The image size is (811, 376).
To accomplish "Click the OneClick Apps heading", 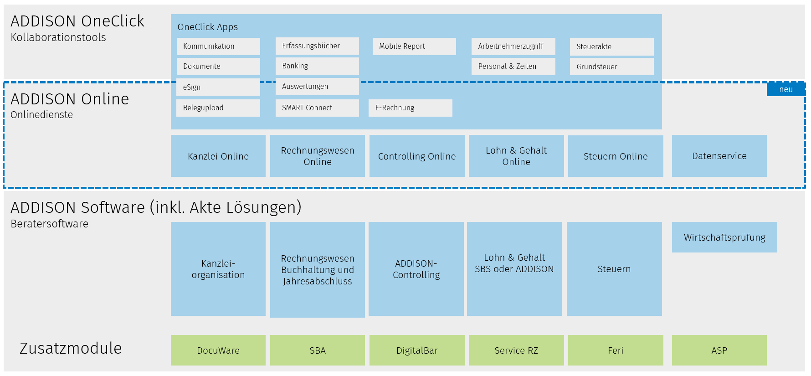I will pos(208,27).
